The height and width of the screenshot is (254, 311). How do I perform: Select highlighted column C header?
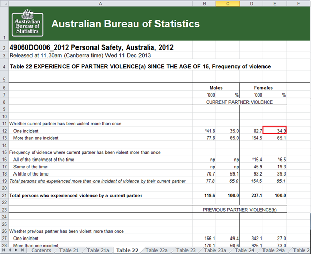(x=228, y=4)
